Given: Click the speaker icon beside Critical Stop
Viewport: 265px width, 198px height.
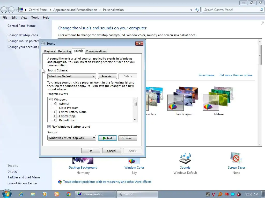Looking at the screenshot, I should [55, 116].
